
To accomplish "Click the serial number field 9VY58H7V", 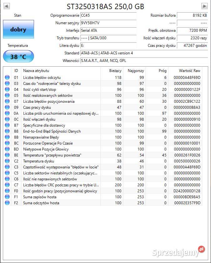I will pos(108,23).
